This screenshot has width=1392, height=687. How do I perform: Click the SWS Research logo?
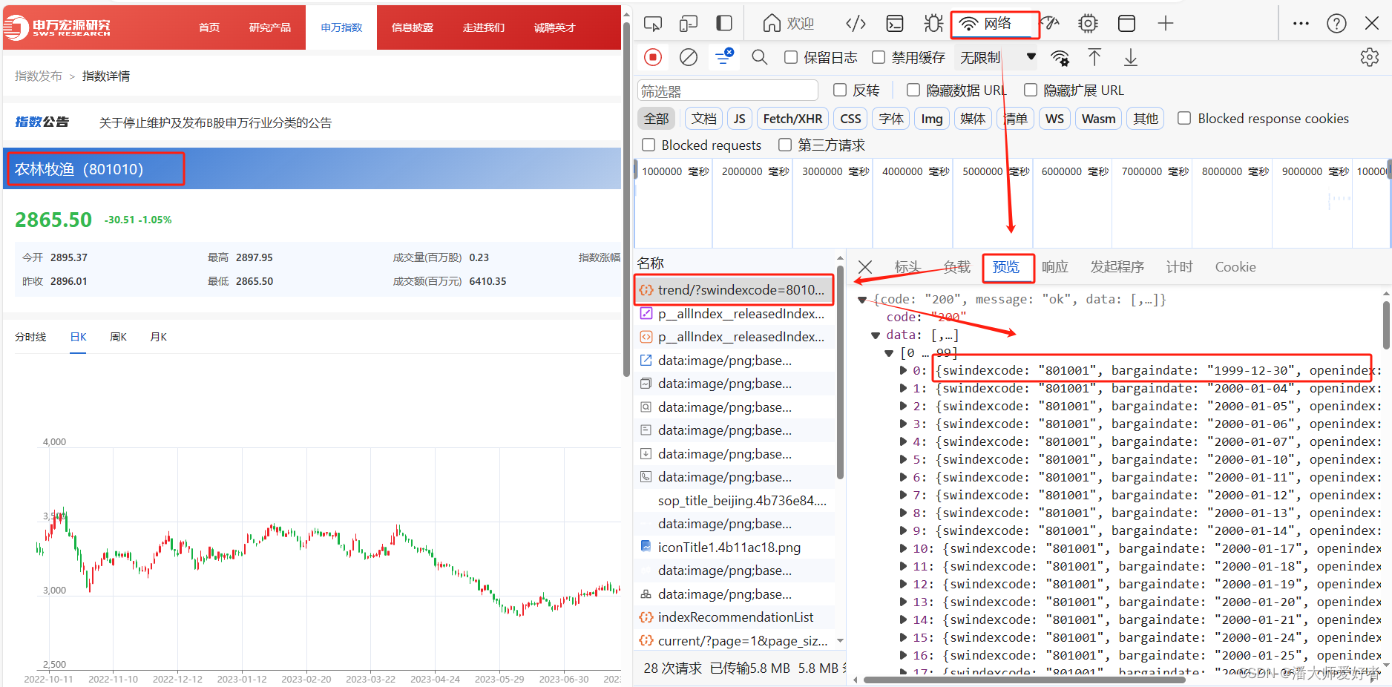[58, 27]
